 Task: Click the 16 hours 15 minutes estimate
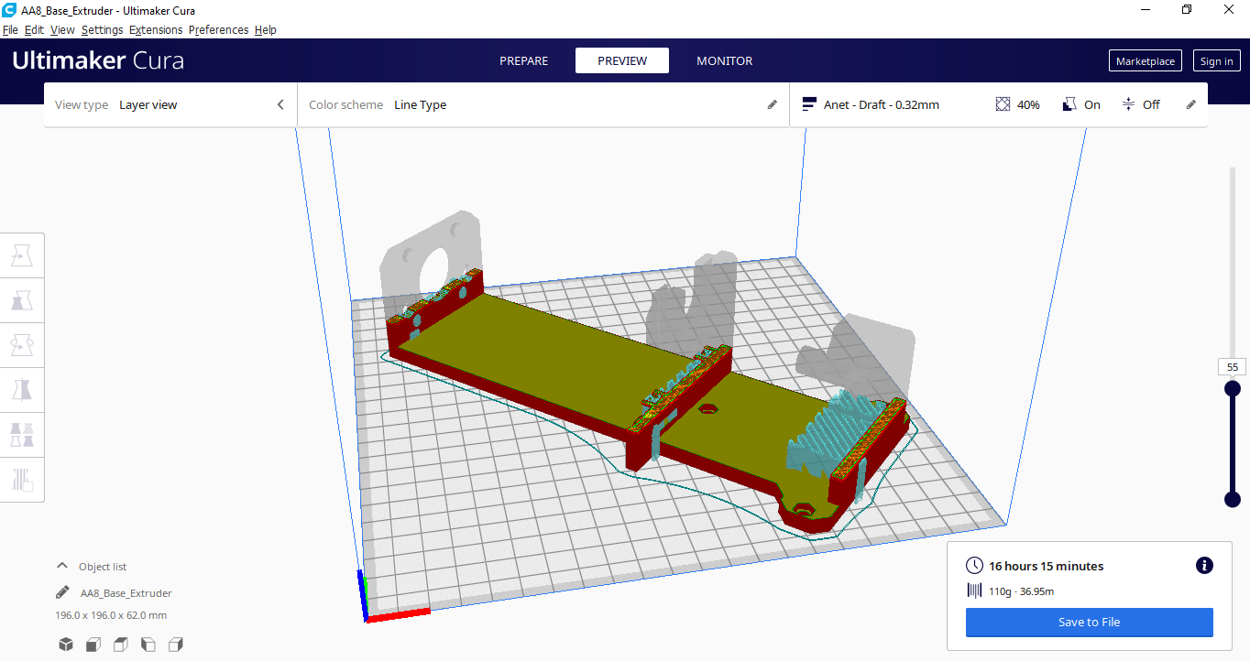pyautogui.click(x=1047, y=566)
